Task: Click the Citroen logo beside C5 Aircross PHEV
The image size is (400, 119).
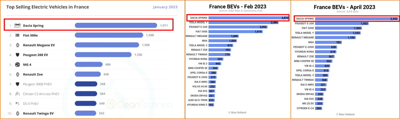Action: 18,94
